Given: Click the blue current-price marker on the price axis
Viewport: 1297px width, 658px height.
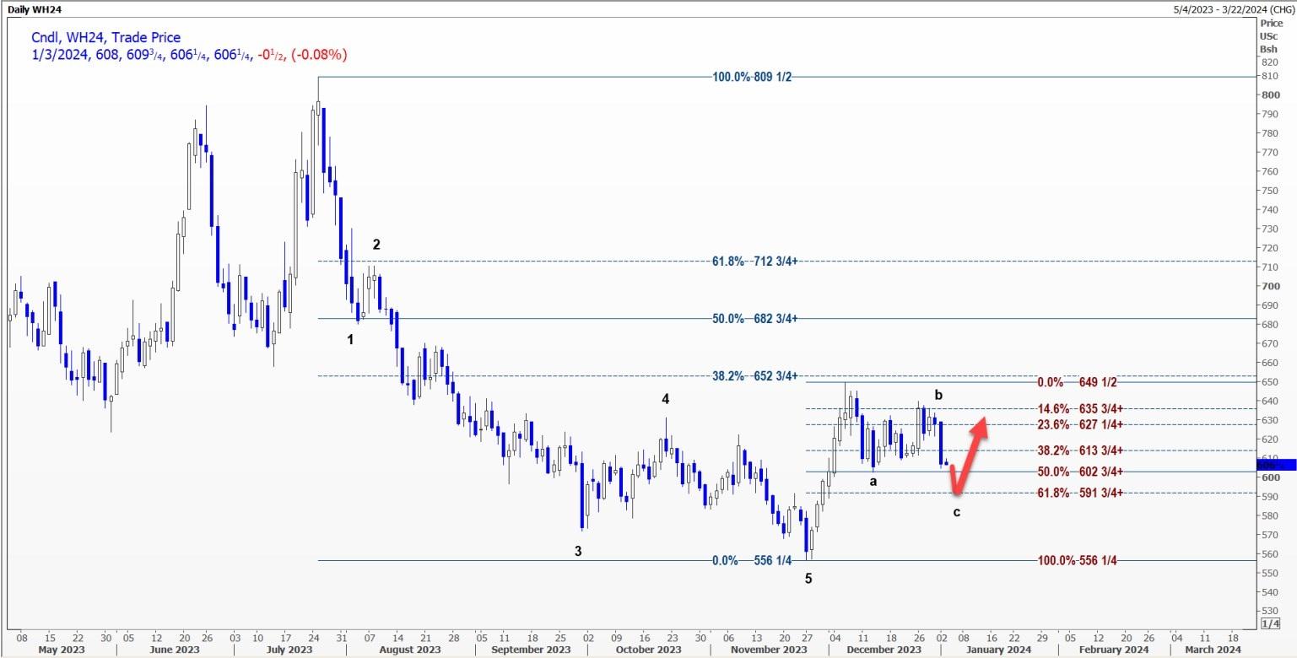Looking at the screenshot, I should pyautogui.click(x=1276, y=464).
